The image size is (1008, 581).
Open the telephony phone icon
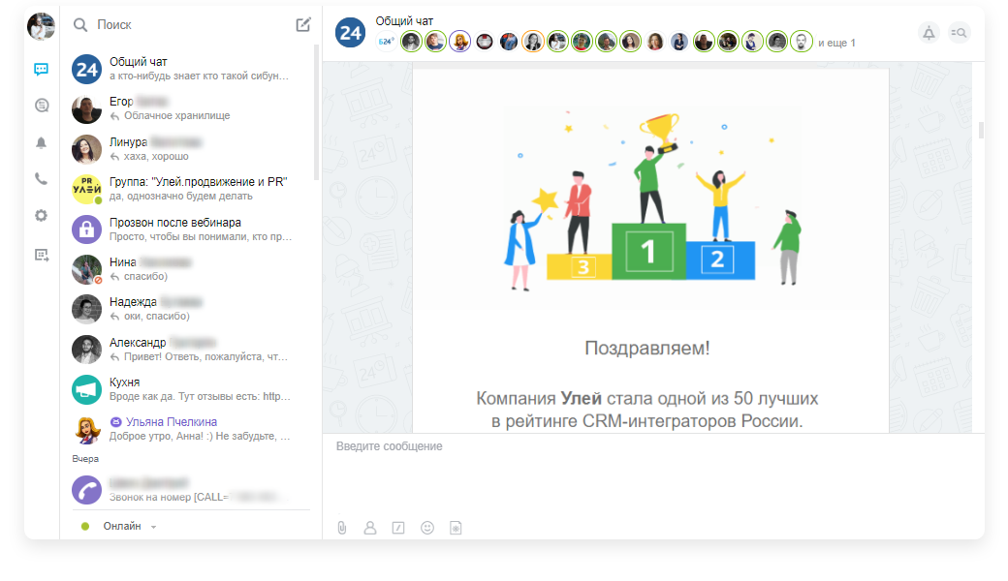pyautogui.click(x=41, y=179)
